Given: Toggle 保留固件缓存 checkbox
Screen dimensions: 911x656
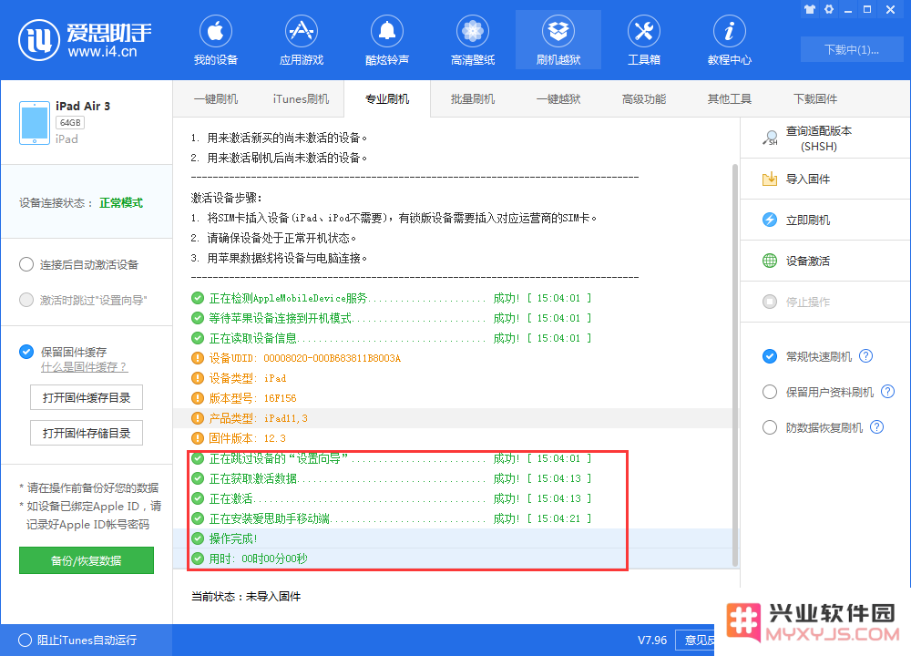Looking at the screenshot, I should tap(26, 352).
